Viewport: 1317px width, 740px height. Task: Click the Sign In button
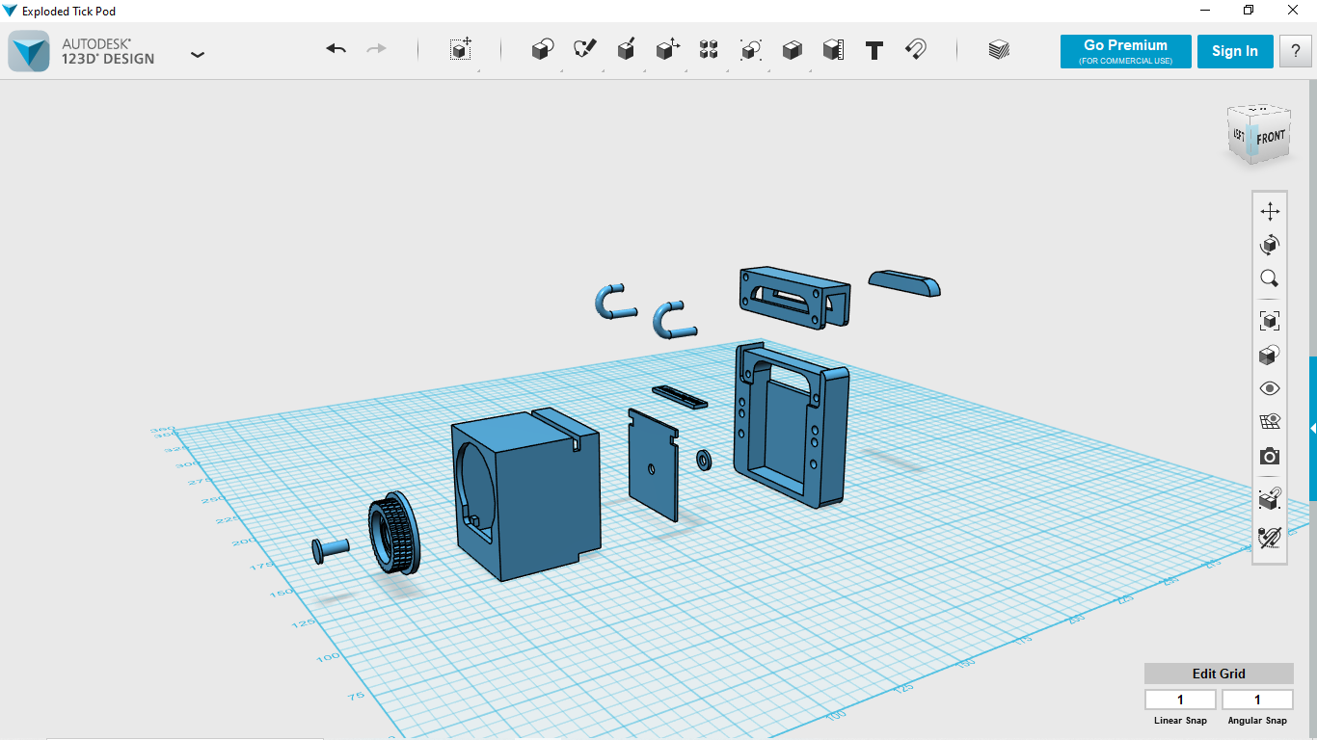[x=1235, y=52]
